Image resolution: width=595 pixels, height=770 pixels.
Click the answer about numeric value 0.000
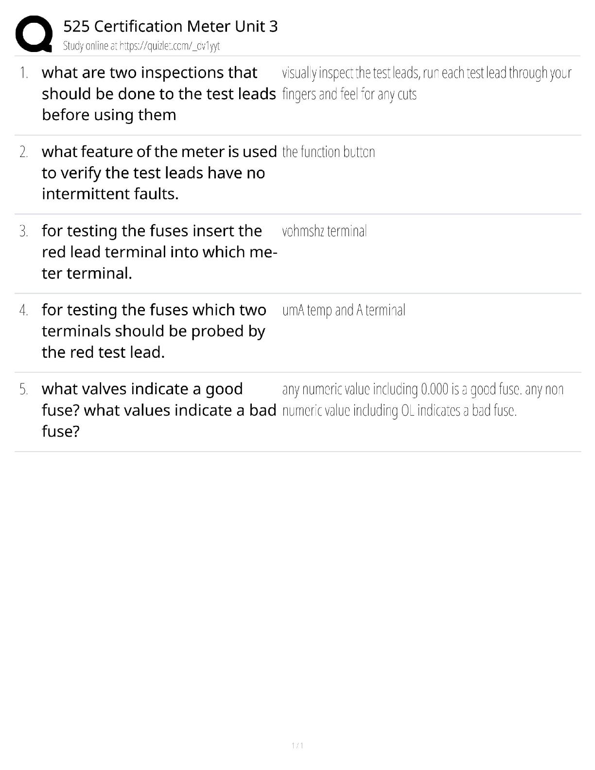(423, 400)
